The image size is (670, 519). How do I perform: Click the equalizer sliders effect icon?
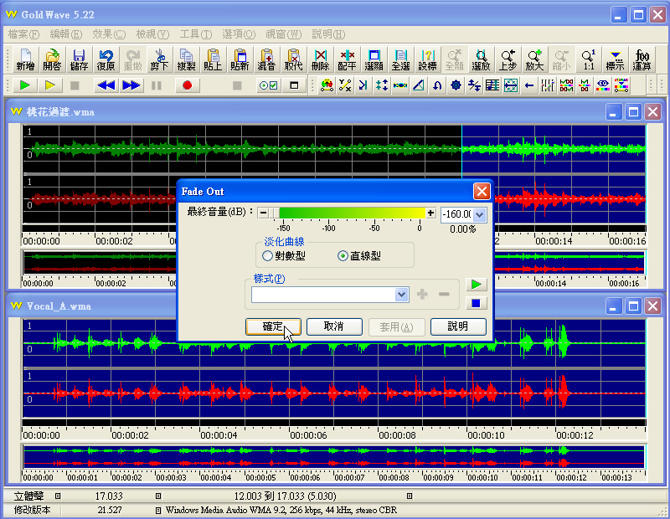pos(548,85)
